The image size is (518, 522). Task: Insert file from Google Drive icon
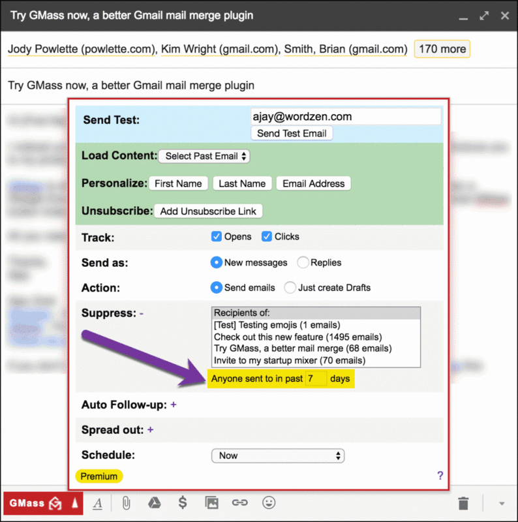(x=154, y=503)
